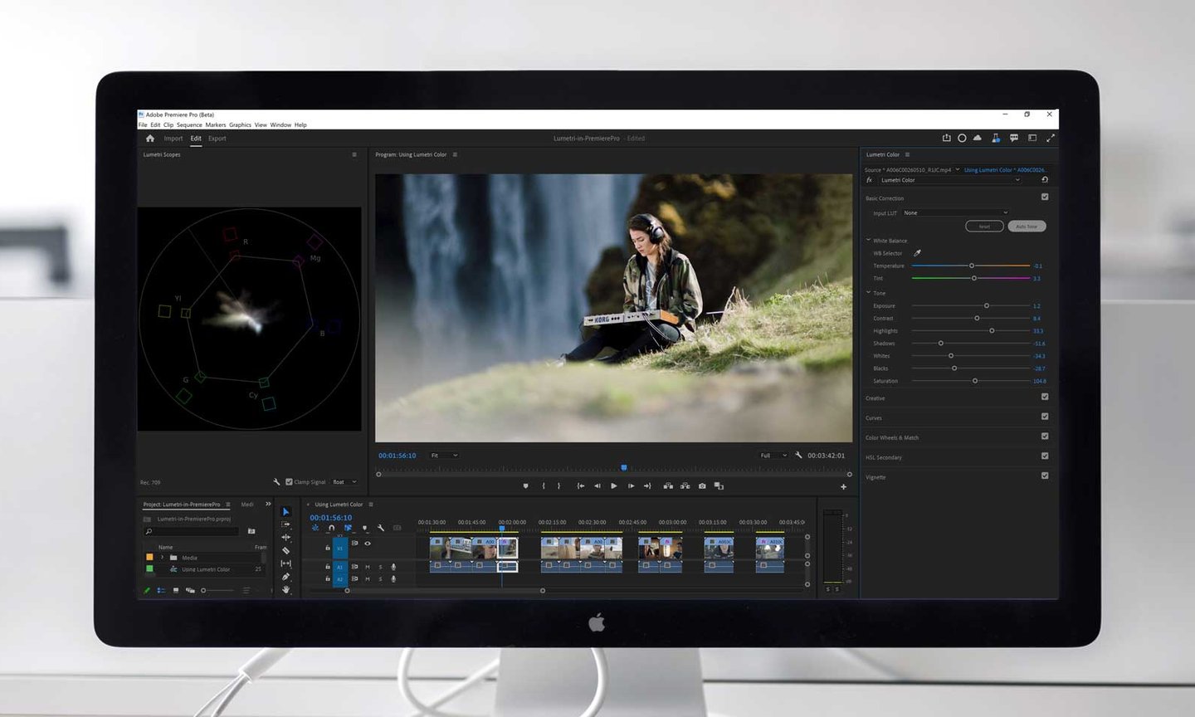Toggle Color Wheels & Match checkbox
This screenshot has height=717, width=1195.
[1045, 437]
